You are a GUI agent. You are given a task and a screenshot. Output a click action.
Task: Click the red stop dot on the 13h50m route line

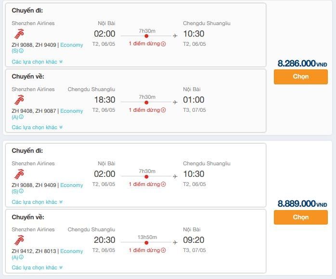pos(146,243)
